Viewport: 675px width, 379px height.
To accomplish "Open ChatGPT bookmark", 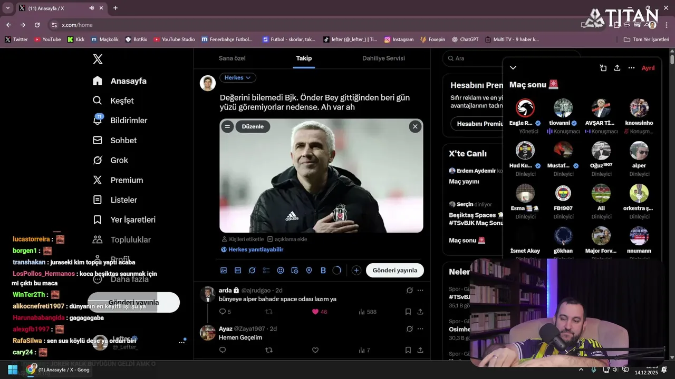I will tap(465, 39).
